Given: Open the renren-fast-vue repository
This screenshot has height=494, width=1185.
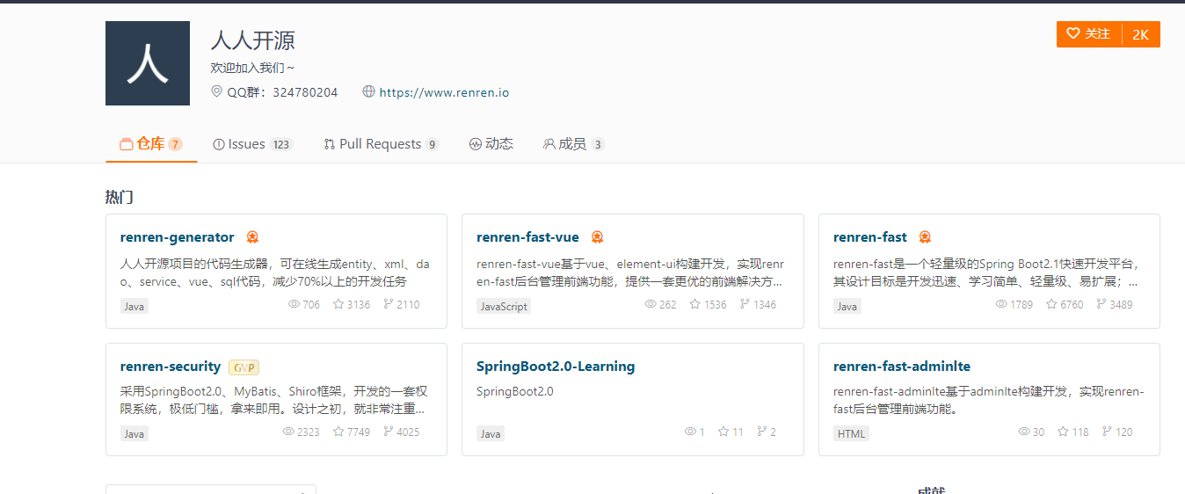Looking at the screenshot, I should click(x=527, y=237).
